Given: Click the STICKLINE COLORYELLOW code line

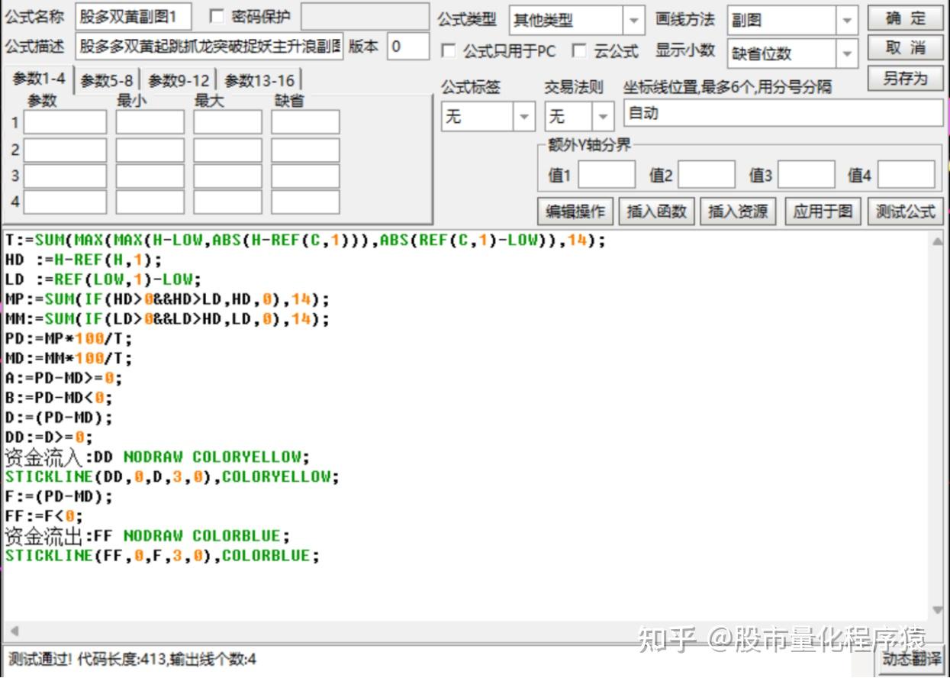Looking at the screenshot, I should [172, 476].
